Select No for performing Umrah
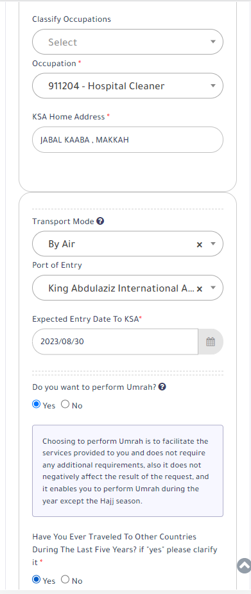 (65, 404)
